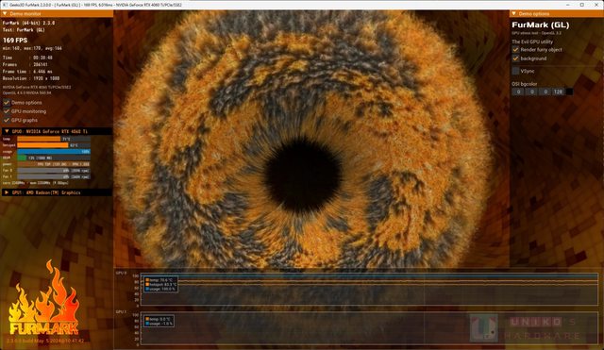Disable the GPU graphs checkbox

click(x=7, y=120)
